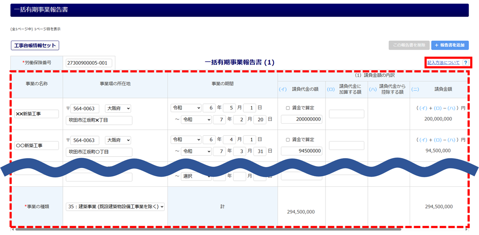Image resolution: width=479 pixels, height=235 pixels.
Task: Click the 労働保険番号 input field
Action: tap(89, 63)
